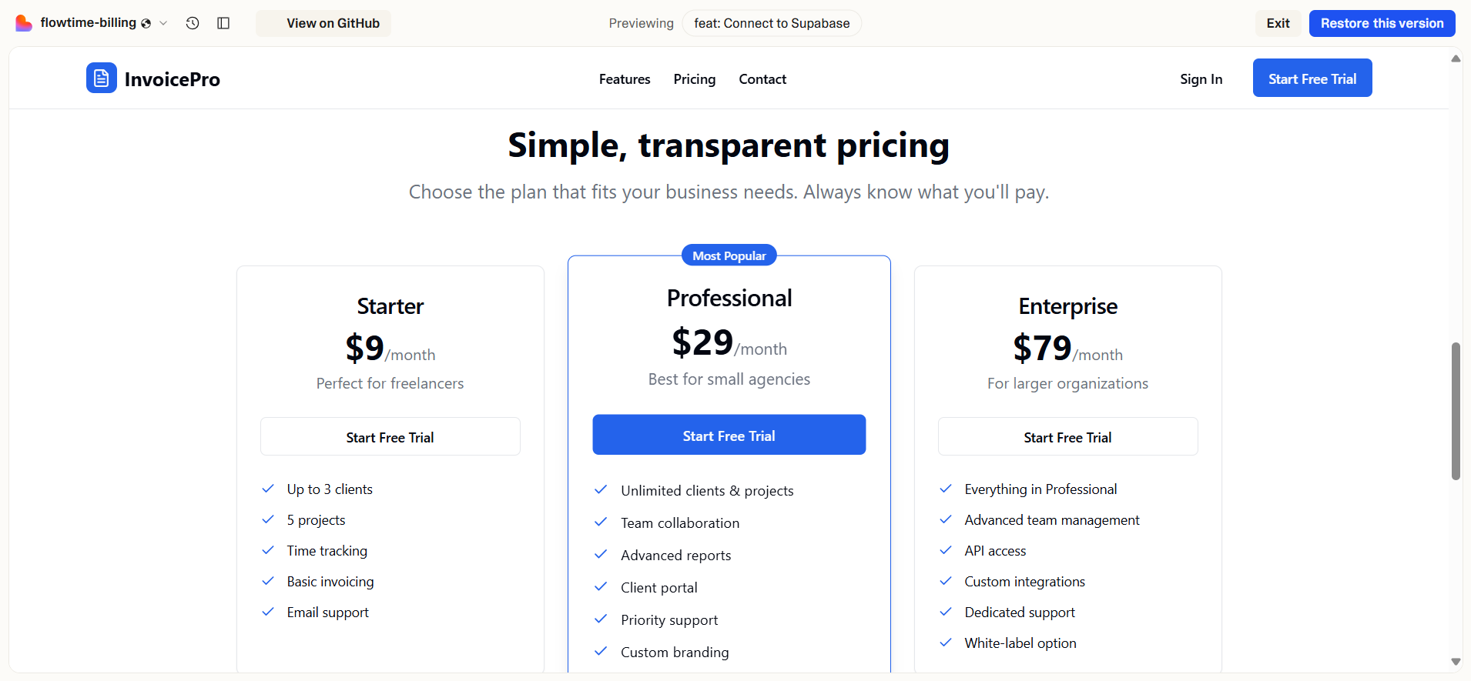Open the version history clock icon
This screenshot has height=681, width=1471.
coord(193,23)
